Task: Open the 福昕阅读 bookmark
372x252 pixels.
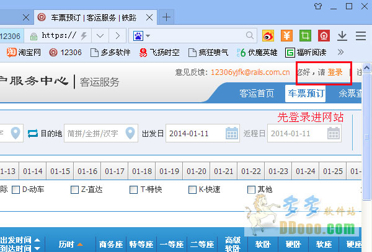Action: [306, 53]
